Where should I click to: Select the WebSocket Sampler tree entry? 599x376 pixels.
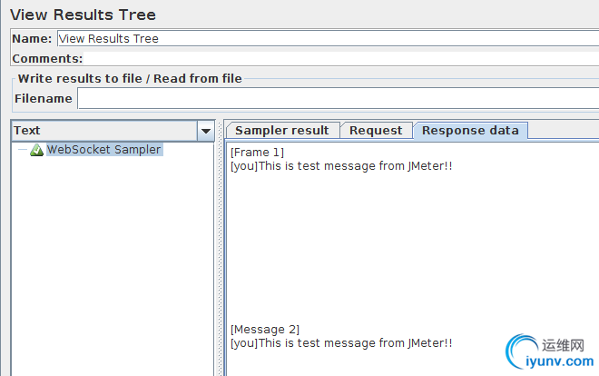click(x=103, y=150)
